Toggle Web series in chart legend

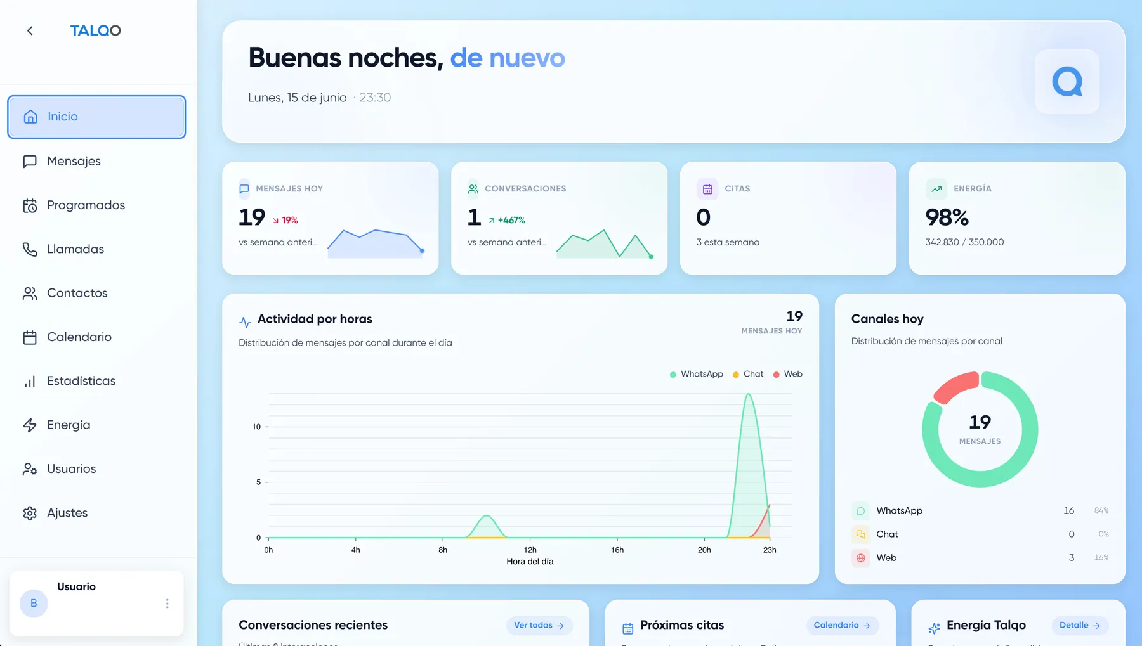(x=788, y=374)
